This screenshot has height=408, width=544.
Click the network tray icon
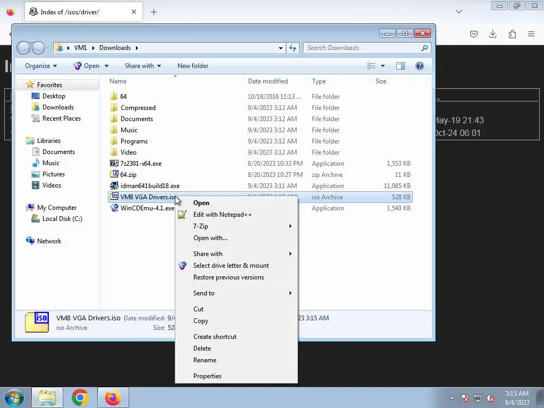478,398
